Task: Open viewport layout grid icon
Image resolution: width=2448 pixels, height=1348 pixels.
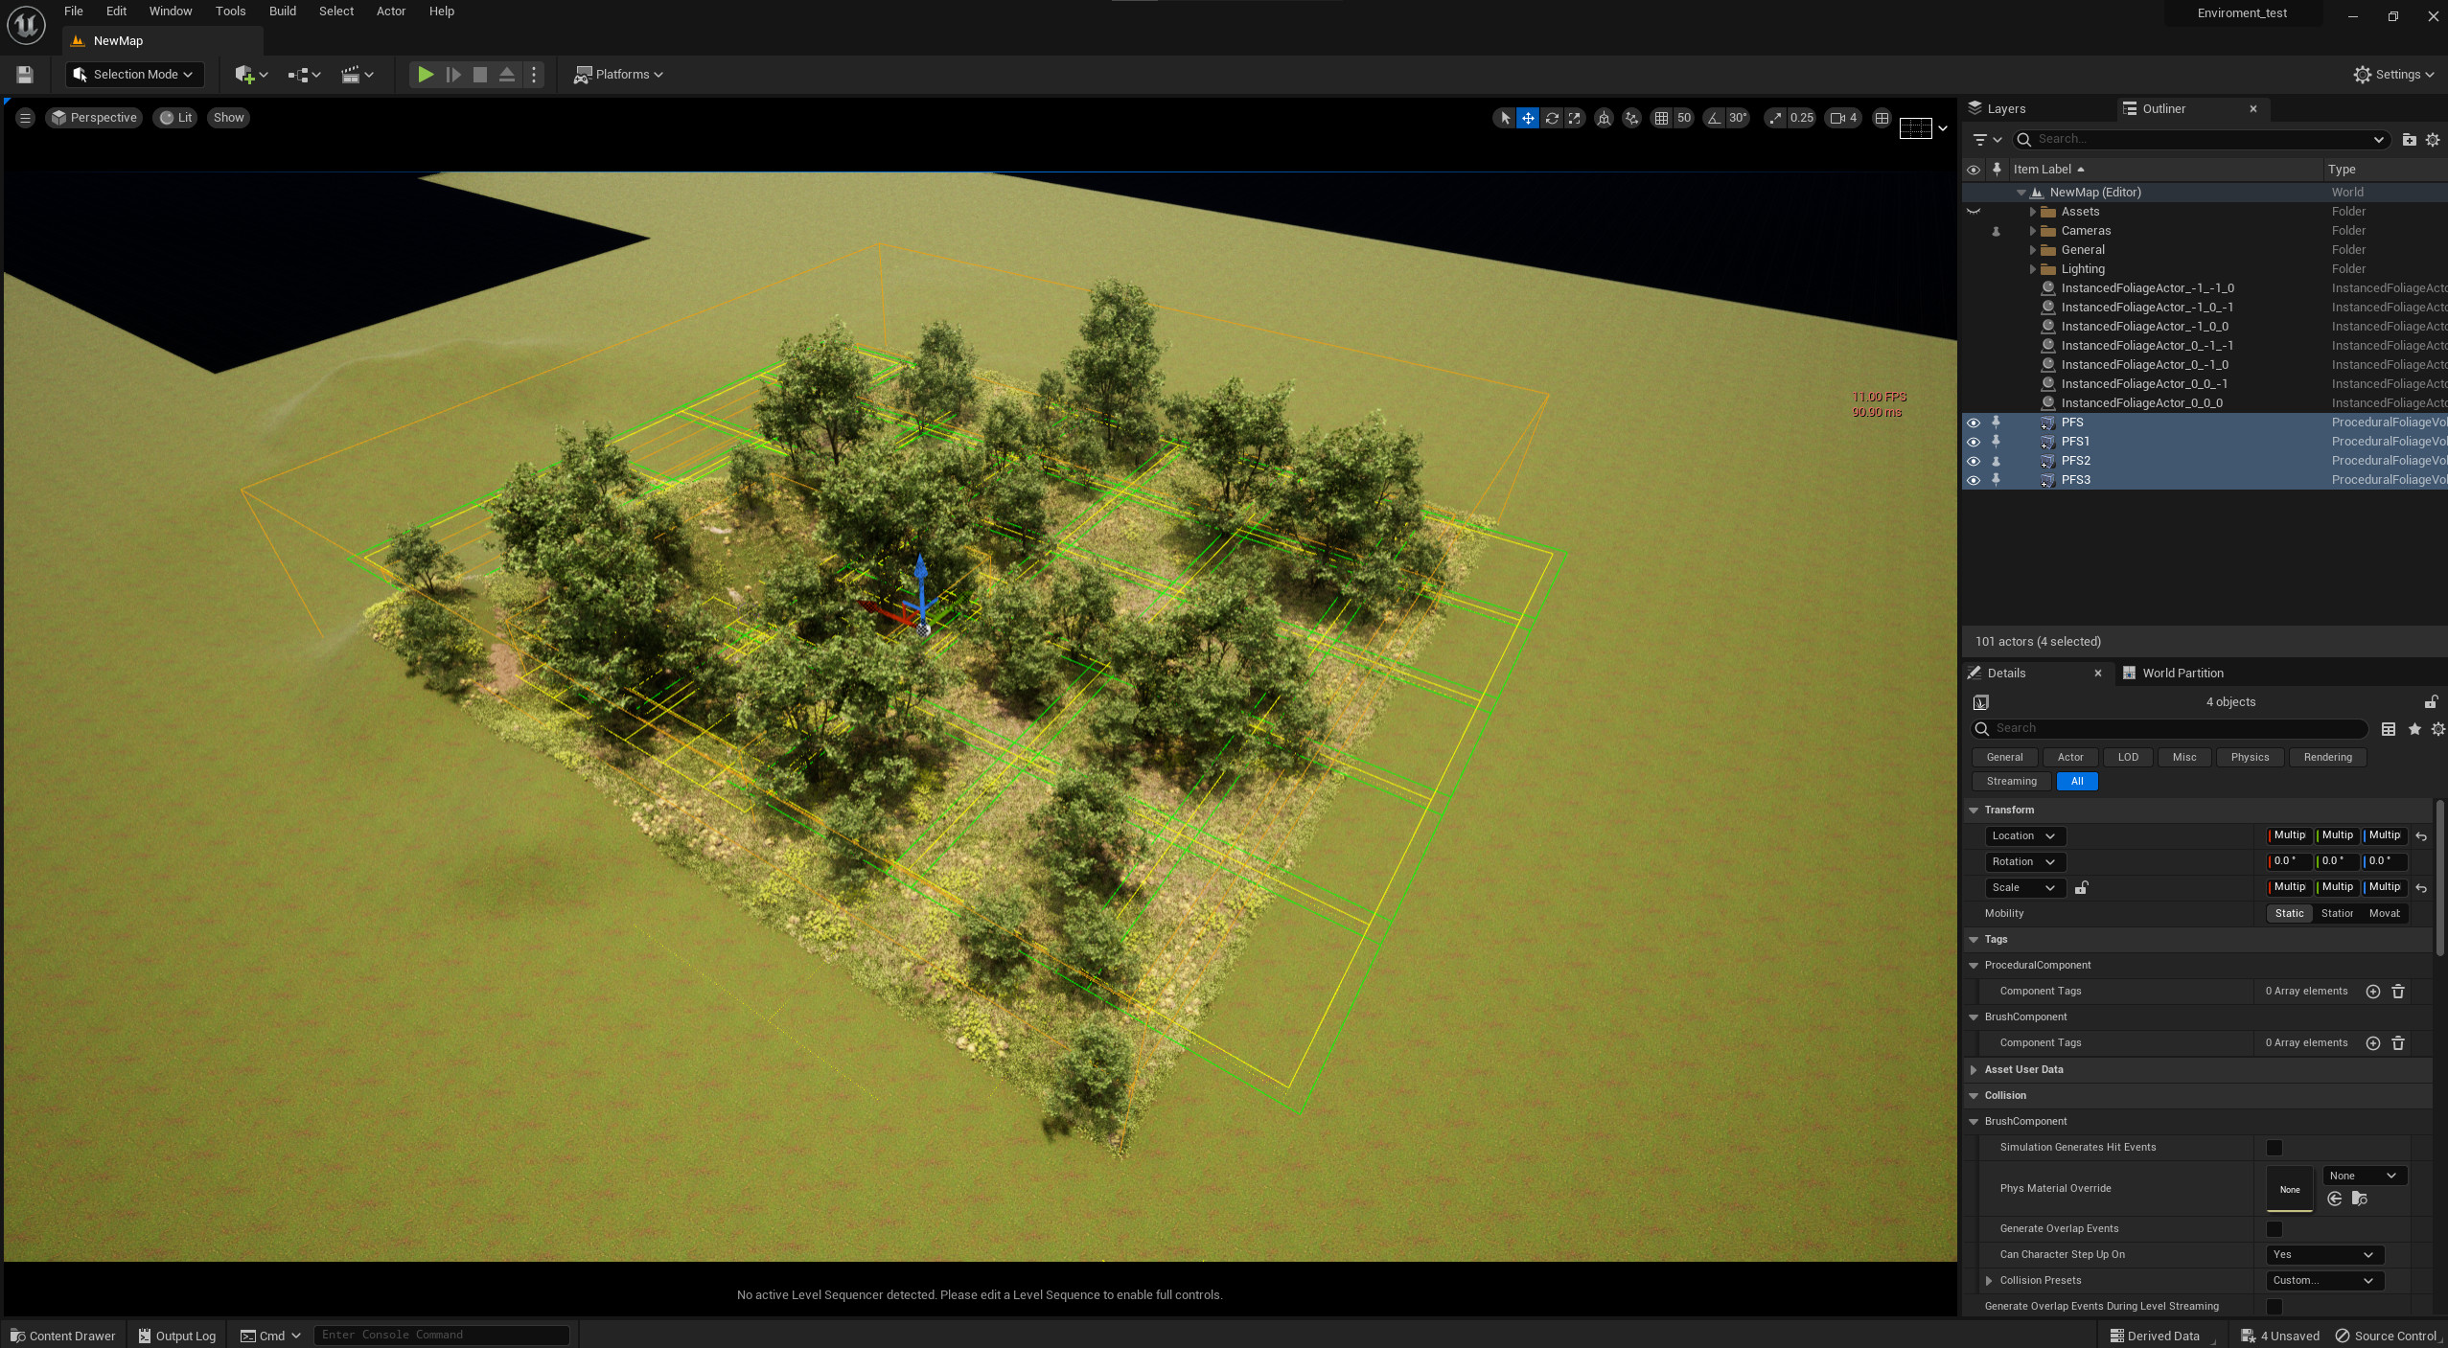Action: coord(1882,118)
